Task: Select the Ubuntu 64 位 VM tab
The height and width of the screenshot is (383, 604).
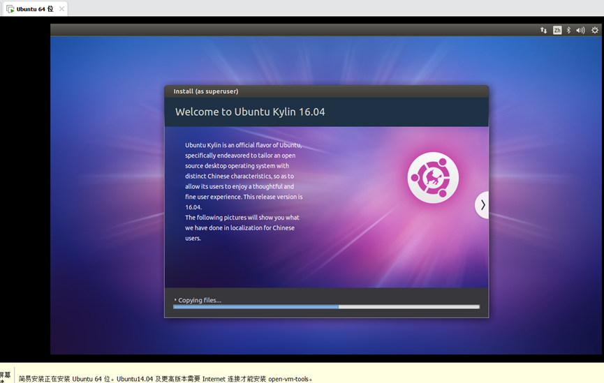Action: pyautogui.click(x=35, y=9)
